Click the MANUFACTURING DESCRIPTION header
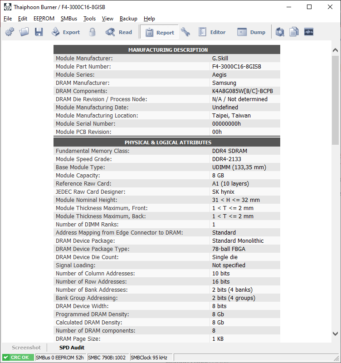This screenshot has height=363, width=341. (x=168, y=50)
